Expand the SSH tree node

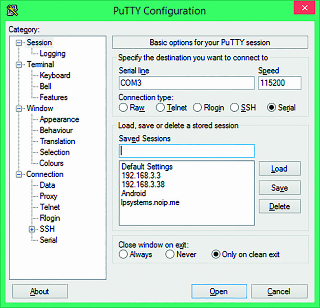click(32, 229)
